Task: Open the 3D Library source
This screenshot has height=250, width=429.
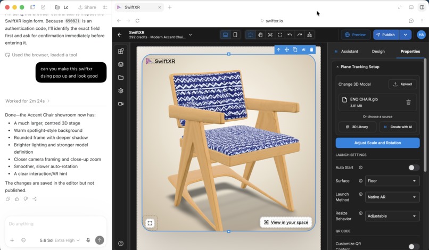Action: coord(357,127)
